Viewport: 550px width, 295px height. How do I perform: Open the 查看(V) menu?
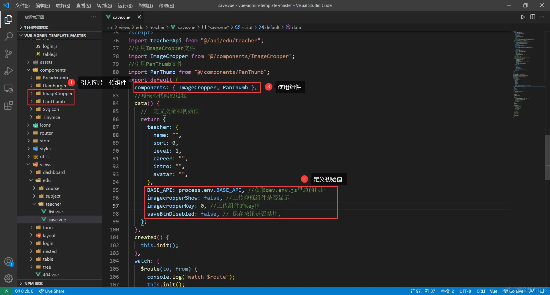(83, 5)
